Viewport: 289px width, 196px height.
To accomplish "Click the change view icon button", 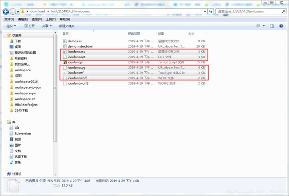I will (258, 26).
